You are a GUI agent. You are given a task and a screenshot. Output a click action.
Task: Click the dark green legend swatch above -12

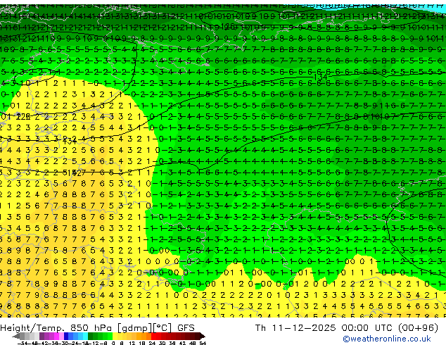pos(90,336)
